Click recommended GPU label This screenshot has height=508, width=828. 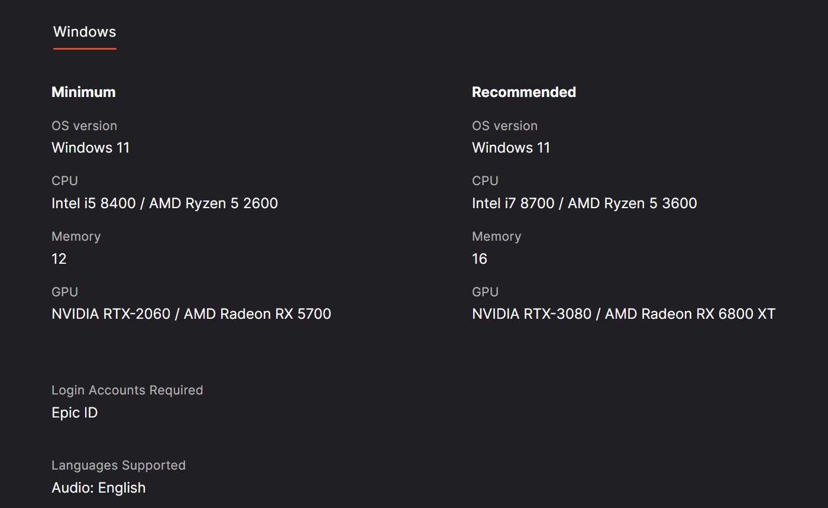(485, 292)
